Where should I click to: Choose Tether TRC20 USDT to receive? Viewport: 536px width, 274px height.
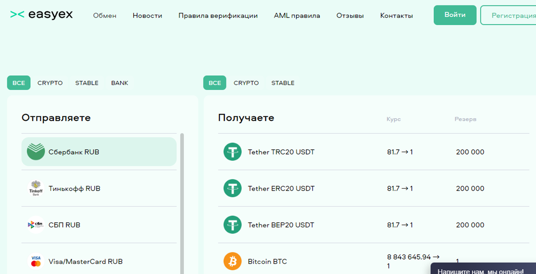tap(374, 152)
